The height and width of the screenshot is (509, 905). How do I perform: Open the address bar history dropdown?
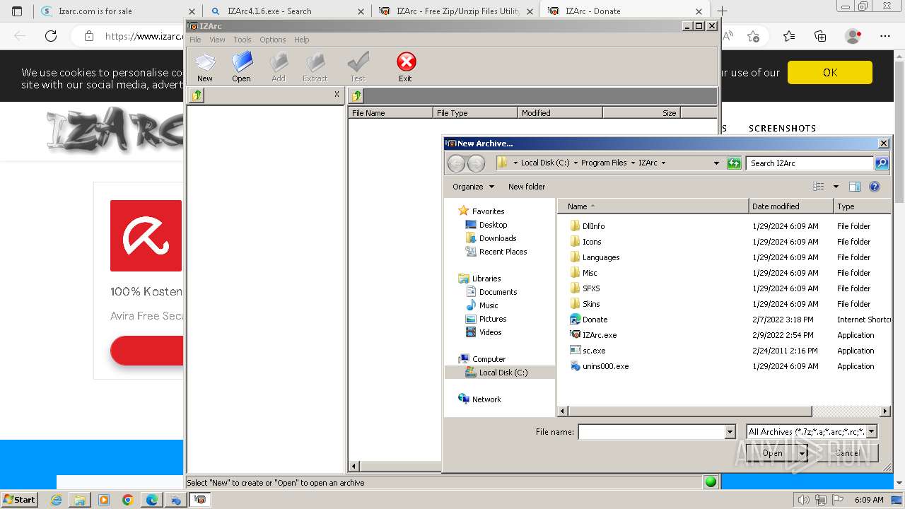click(x=717, y=163)
